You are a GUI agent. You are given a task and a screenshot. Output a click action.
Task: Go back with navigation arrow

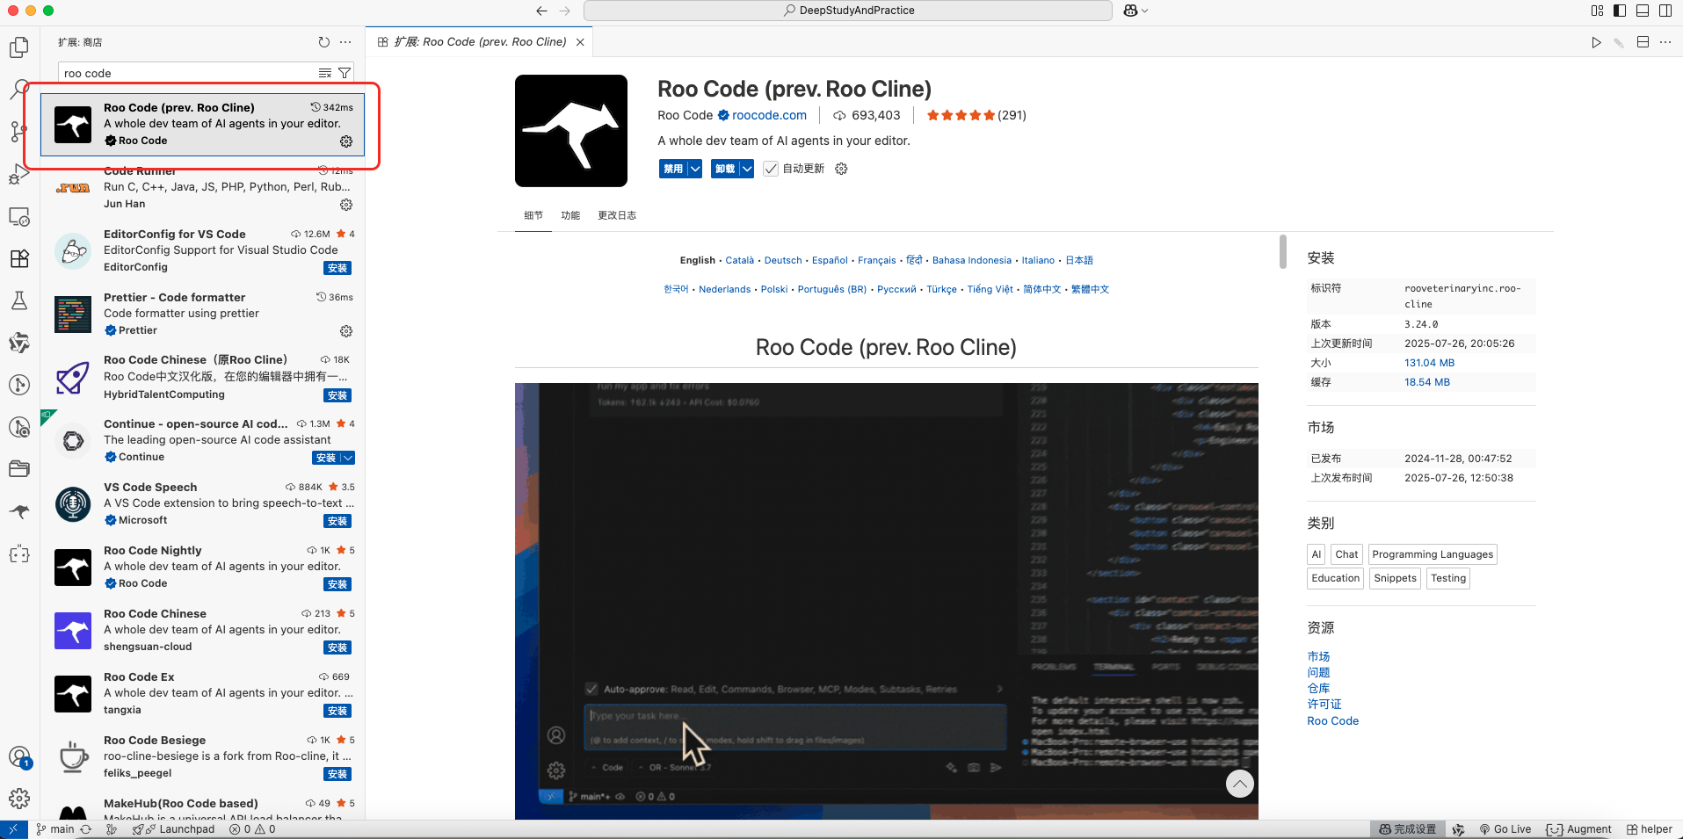coord(541,11)
